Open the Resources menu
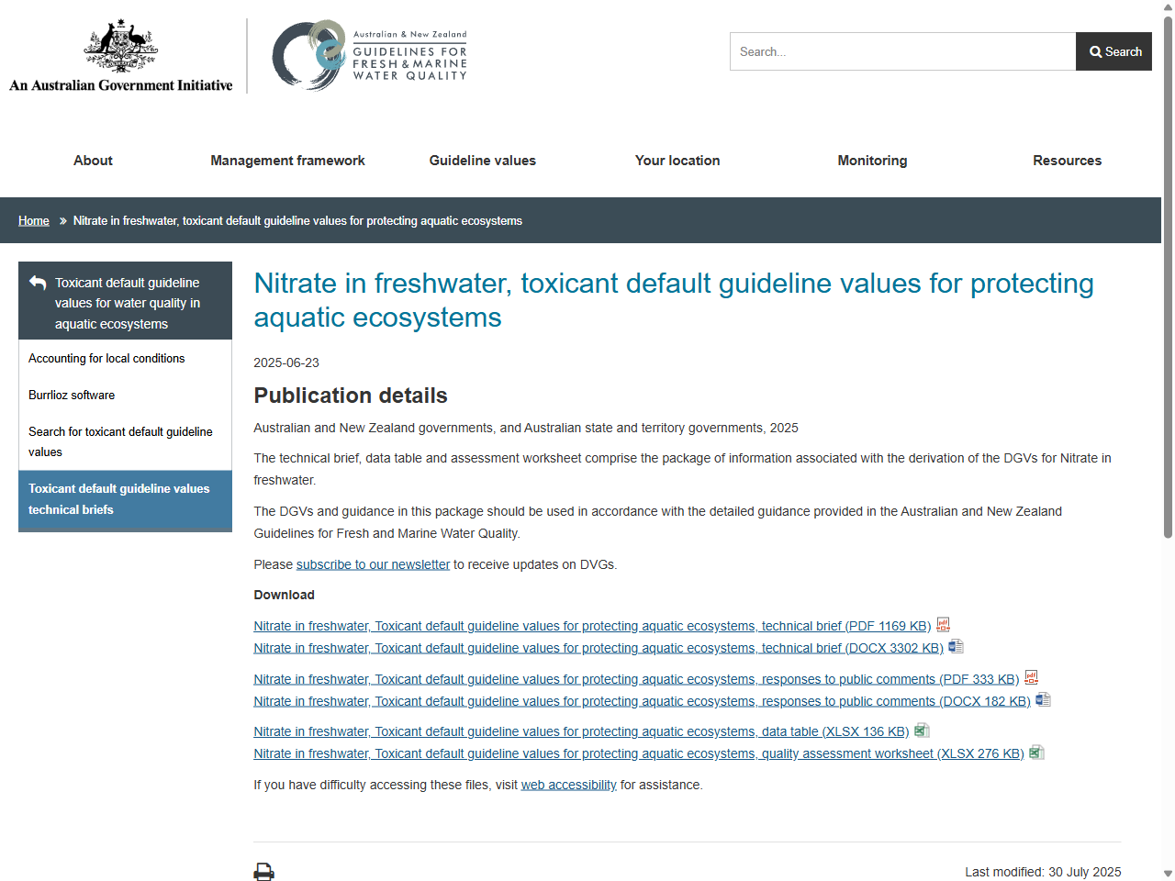 pos(1067,161)
